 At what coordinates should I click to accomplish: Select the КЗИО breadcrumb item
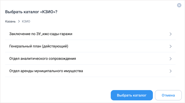pos(26,21)
